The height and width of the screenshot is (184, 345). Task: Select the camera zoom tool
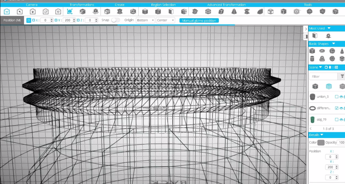pos(19,11)
